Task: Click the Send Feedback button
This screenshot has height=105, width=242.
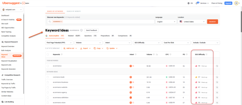Action: coord(92,30)
